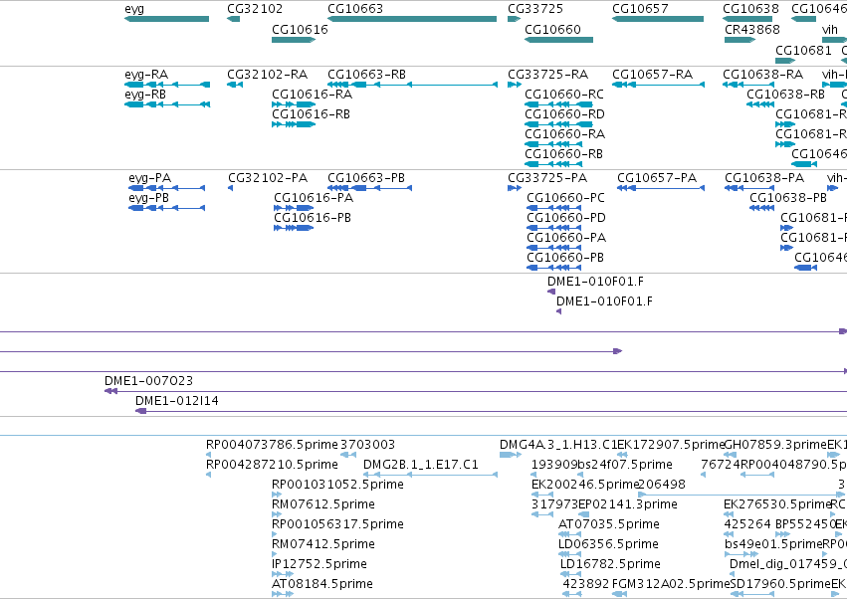
Task: Click transcript CG10638-RA
Action: pos(762,75)
